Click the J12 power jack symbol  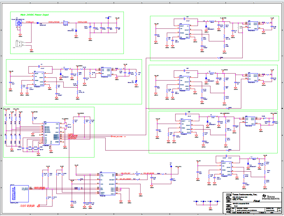20,23
